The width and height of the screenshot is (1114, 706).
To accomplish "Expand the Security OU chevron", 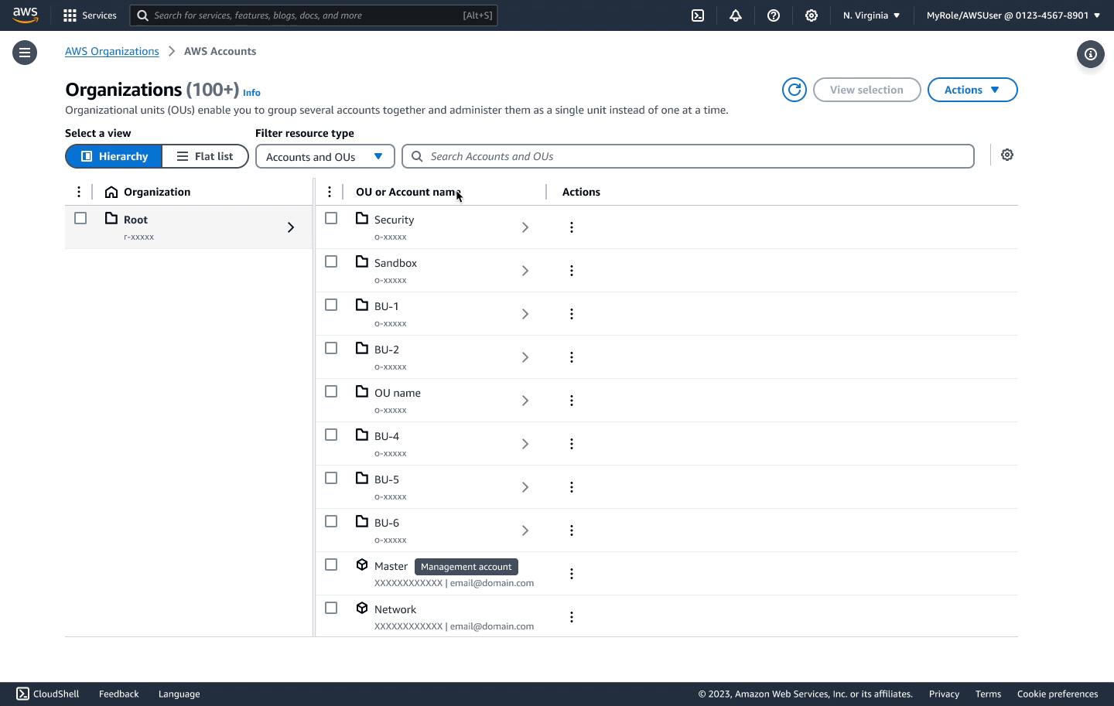I will pyautogui.click(x=525, y=227).
